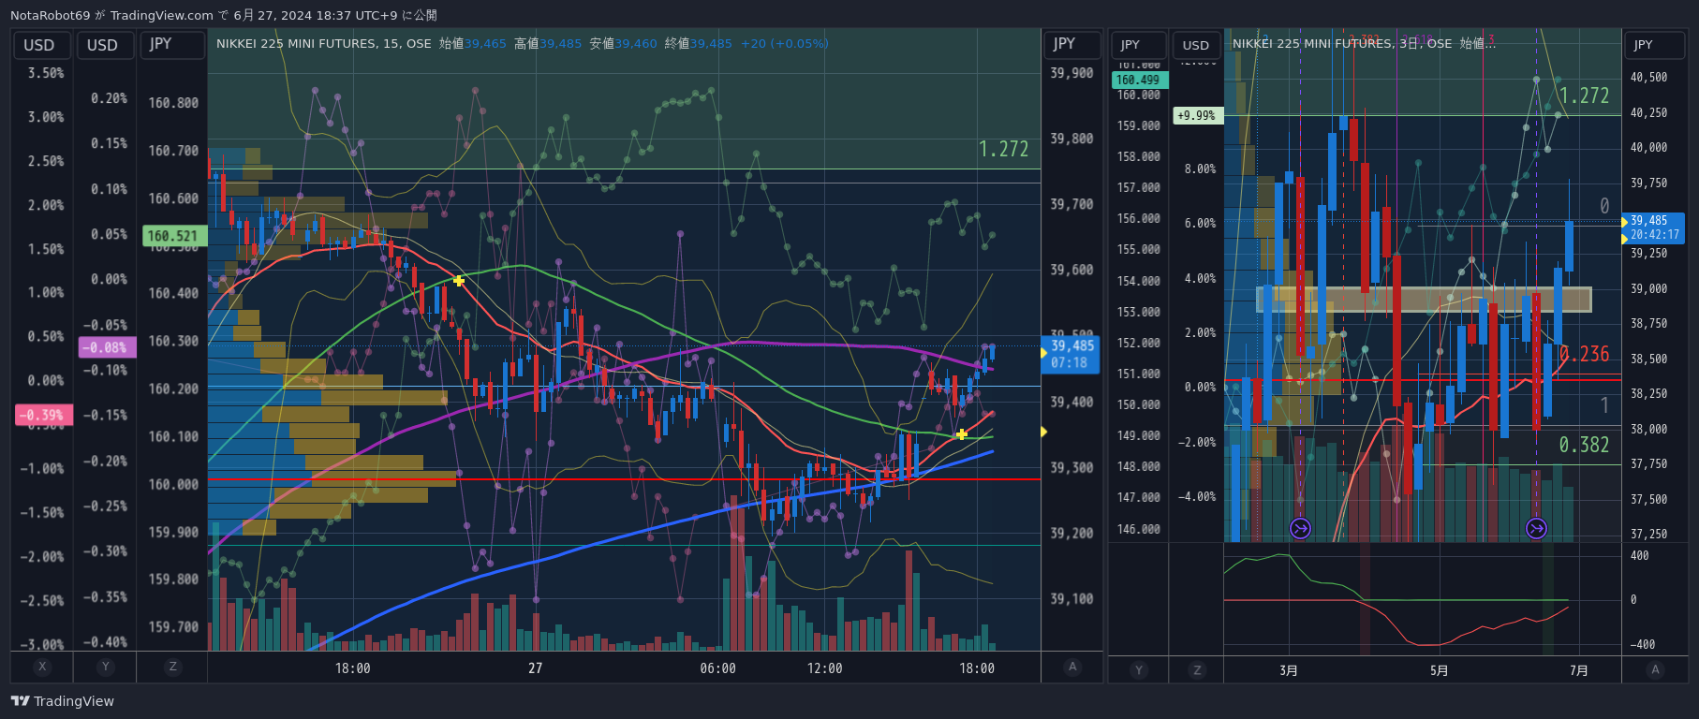Click the green 0.382 Fibonacci label
The height and width of the screenshot is (719, 1699).
1584,445
